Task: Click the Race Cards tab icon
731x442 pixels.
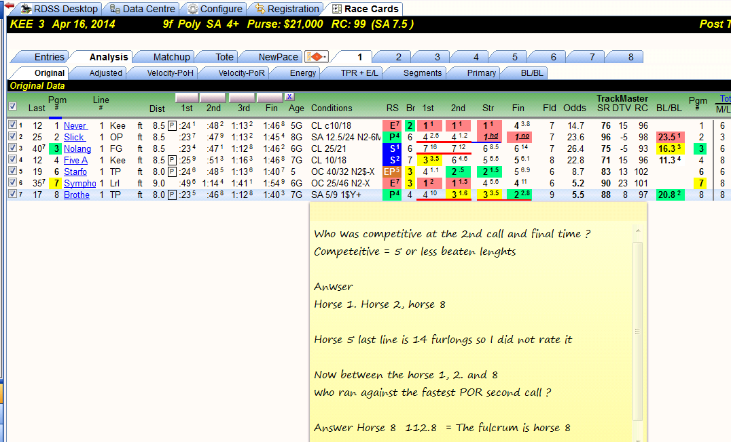Action: point(336,9)
